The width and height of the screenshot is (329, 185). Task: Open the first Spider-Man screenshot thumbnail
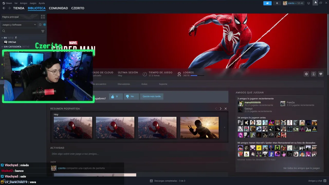pos(73,128)
